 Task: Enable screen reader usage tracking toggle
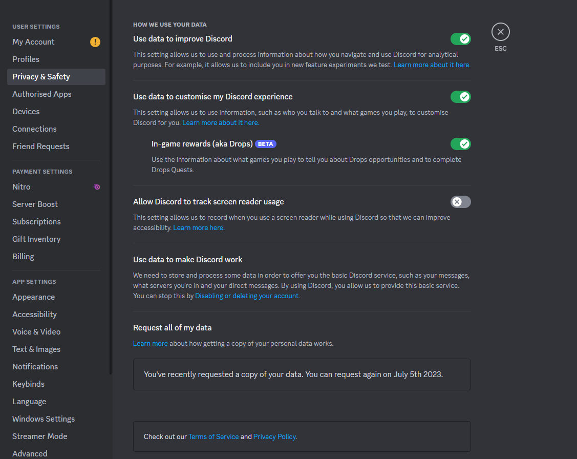coord(460,202)
